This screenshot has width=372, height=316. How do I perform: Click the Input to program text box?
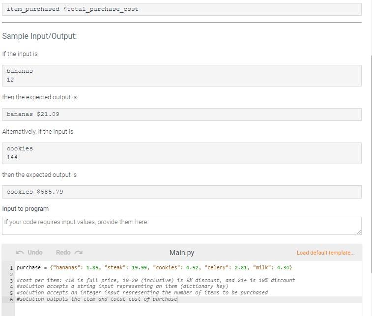(182, 226)
